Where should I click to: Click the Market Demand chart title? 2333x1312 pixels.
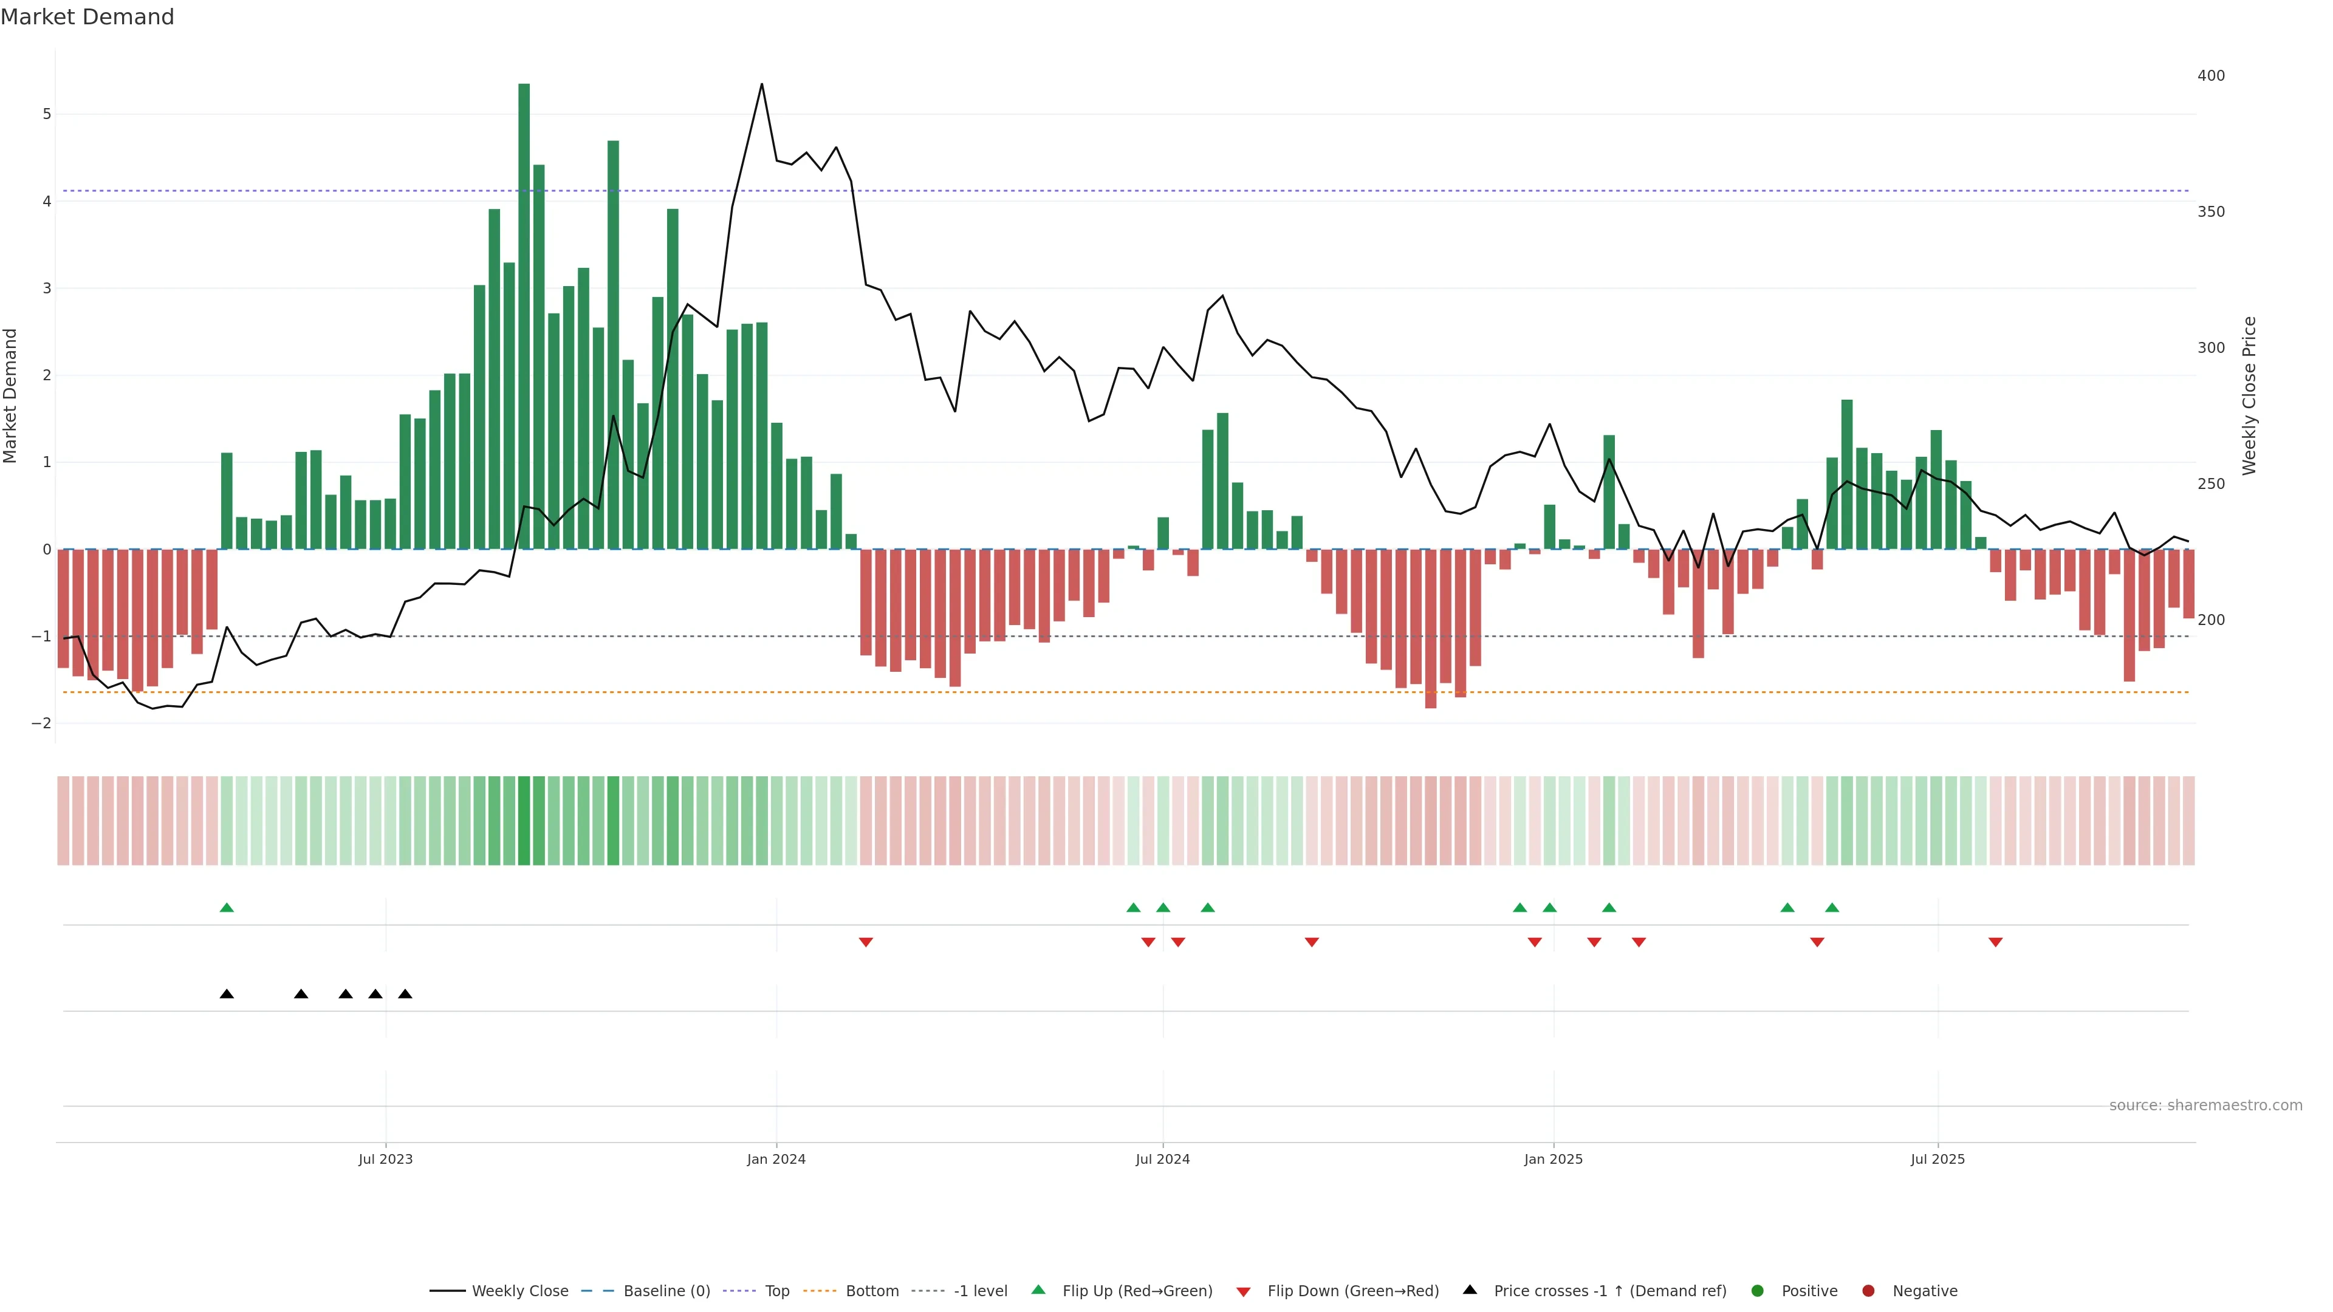click(87, 17)
